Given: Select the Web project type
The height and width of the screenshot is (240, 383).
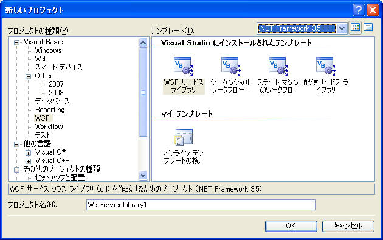Looking at the screenshot, I should pyautogui.click(x=41, y=59).
